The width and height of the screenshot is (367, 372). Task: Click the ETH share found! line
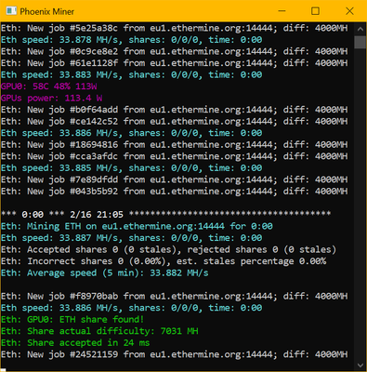[x=72, y=320]
